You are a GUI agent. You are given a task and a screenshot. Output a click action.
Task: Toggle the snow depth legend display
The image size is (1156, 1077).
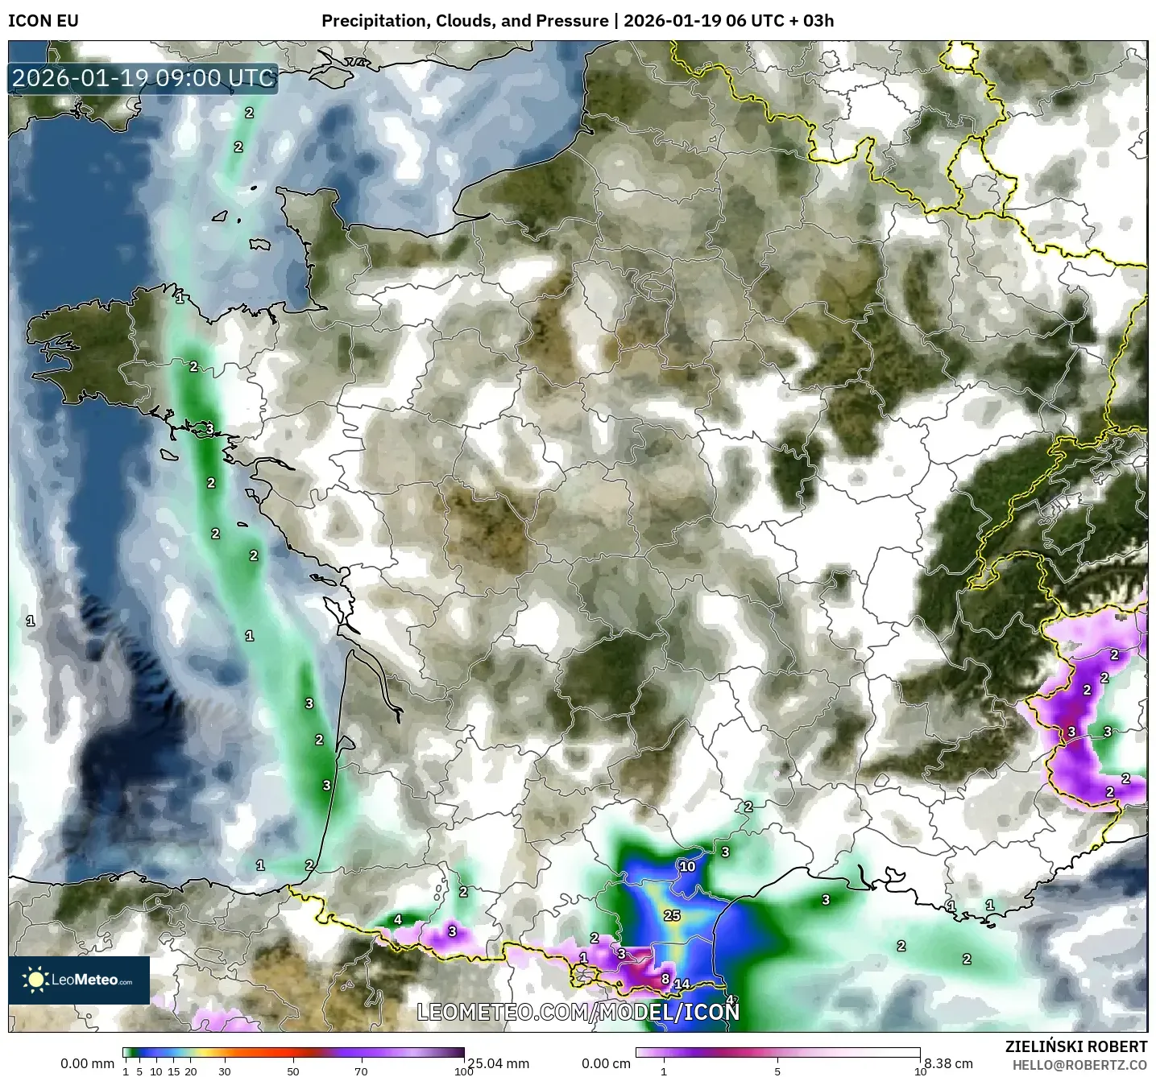pyautogui.click(x=777, y=1050)
